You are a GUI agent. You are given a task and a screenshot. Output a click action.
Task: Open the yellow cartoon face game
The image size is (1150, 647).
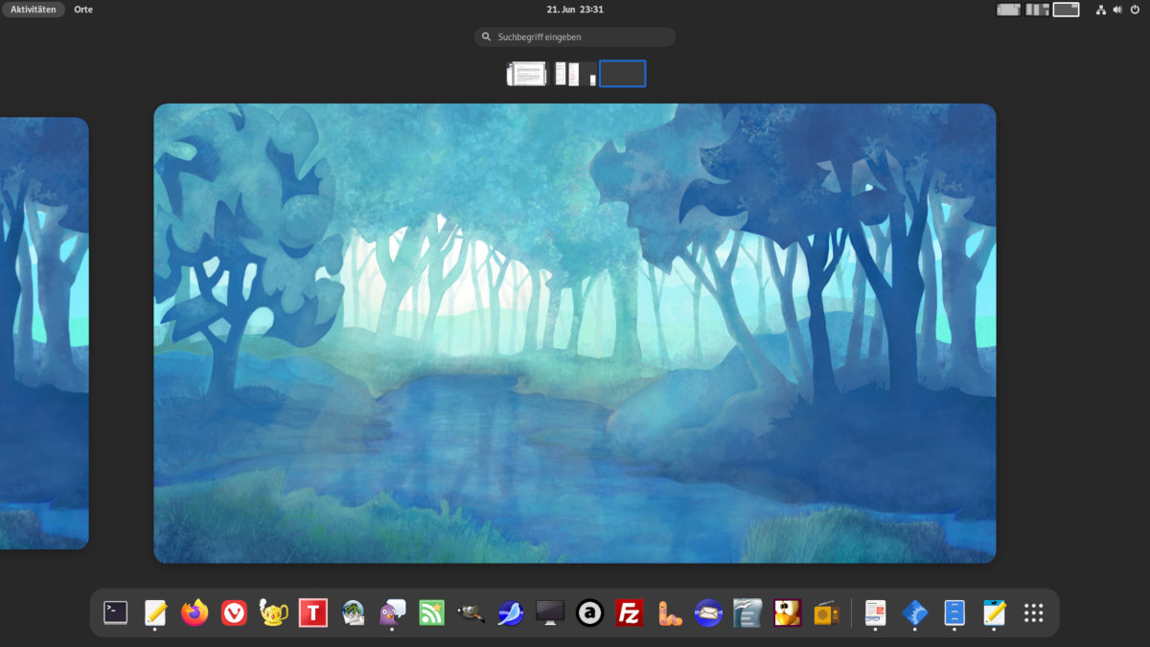787,612
